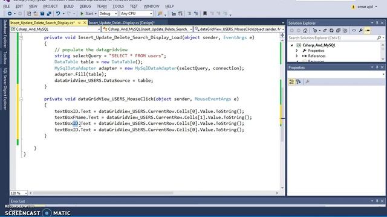Click the View Code angle-brackets icon

click(354, 31)
